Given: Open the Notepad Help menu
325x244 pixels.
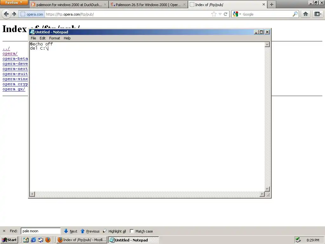Looking at the screenshot, I should pos(67,38).
